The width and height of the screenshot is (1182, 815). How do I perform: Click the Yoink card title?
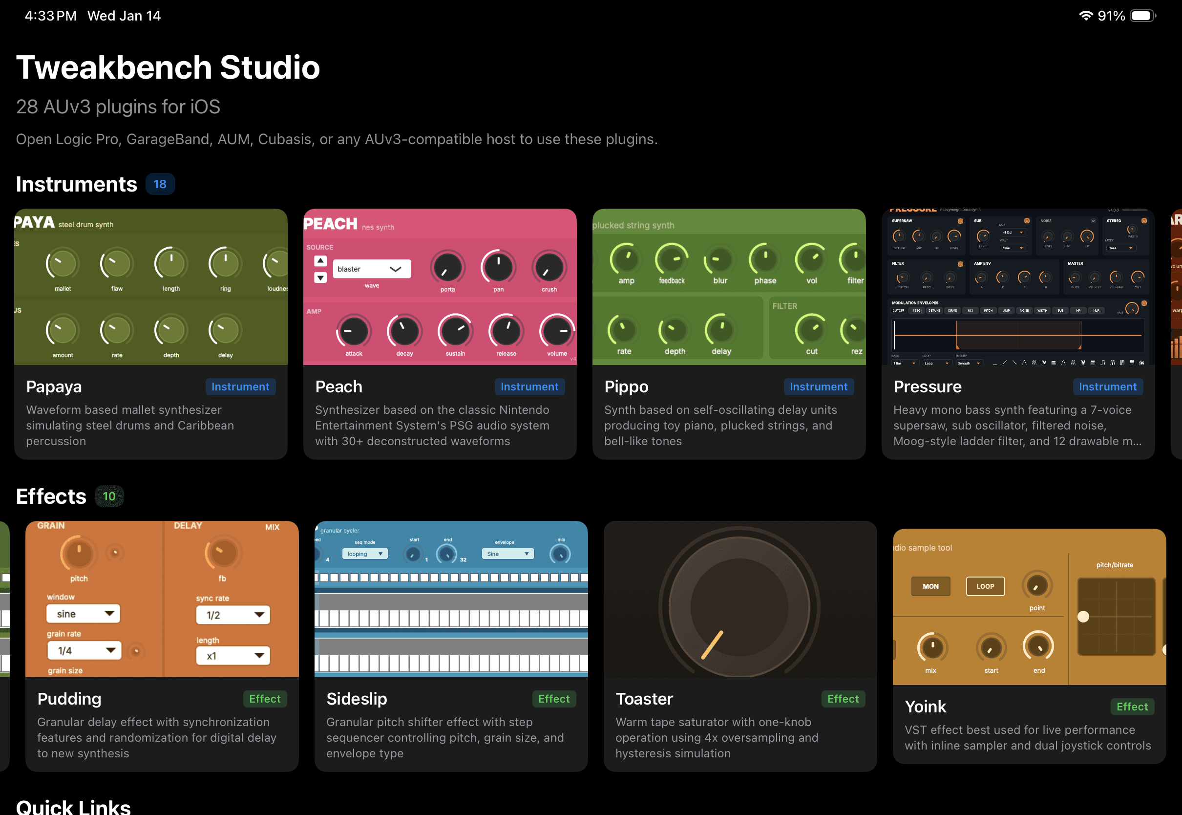tap(925, 706)
